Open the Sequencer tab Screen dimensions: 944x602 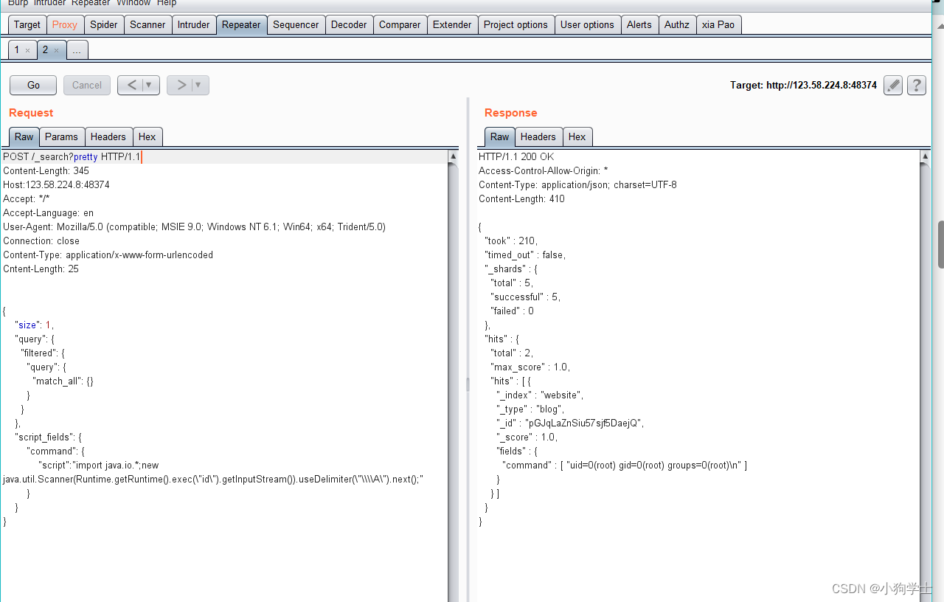[x=296, y=24]
